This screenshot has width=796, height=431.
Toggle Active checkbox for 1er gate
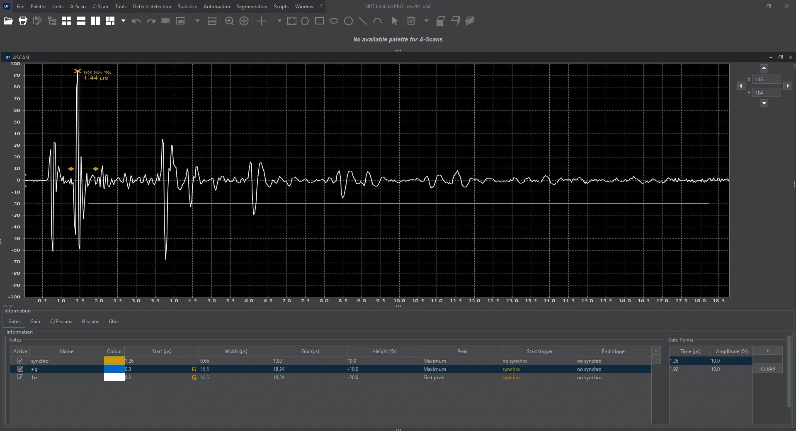click(x=20, y=378)
